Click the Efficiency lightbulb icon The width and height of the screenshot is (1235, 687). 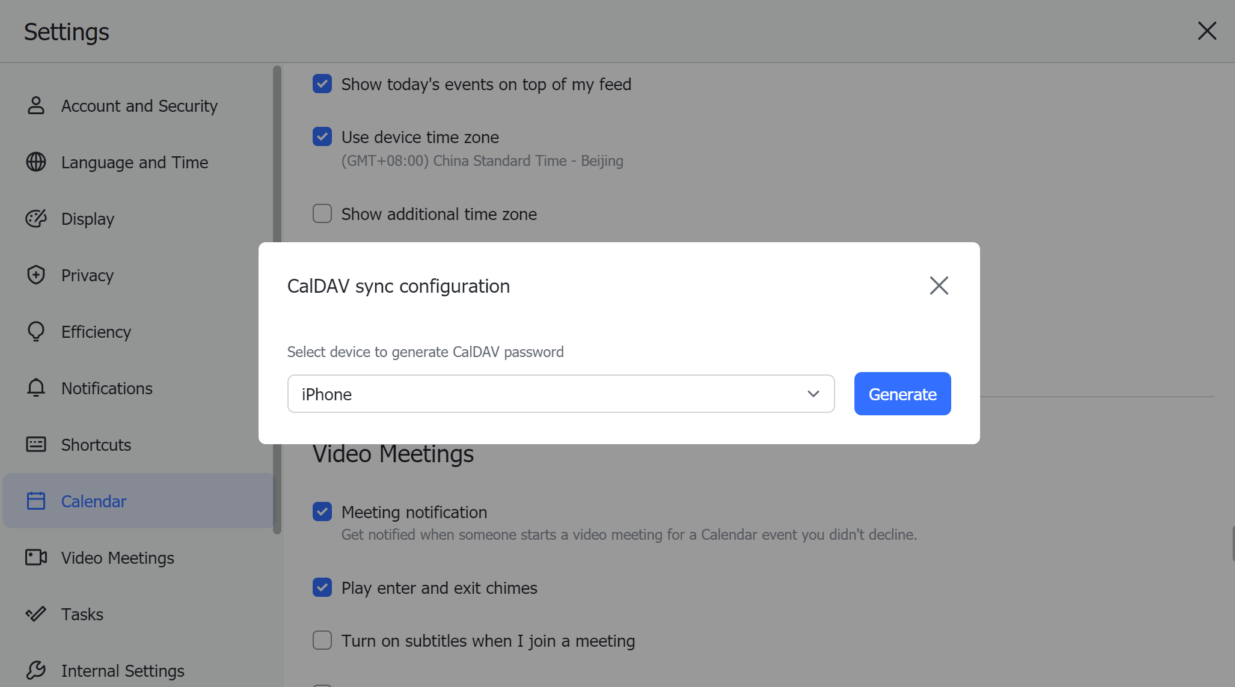coord(36,332)
